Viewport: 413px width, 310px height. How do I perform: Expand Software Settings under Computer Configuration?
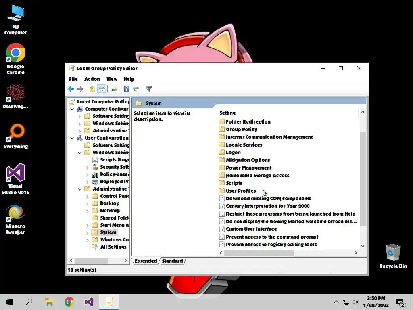[x=79, y=116]
